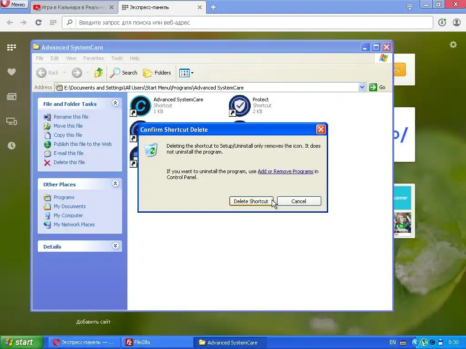Screen dimensions: 466x349
Task: Open the Favorites menu in Explorer
Action: point(93,58)
